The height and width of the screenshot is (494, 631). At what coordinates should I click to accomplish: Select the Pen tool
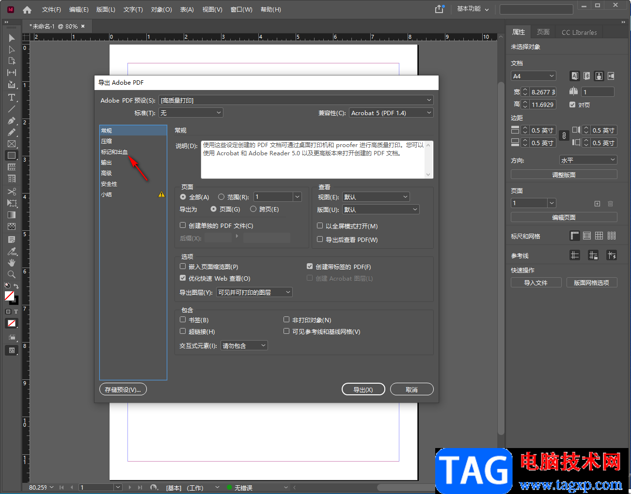12,120
